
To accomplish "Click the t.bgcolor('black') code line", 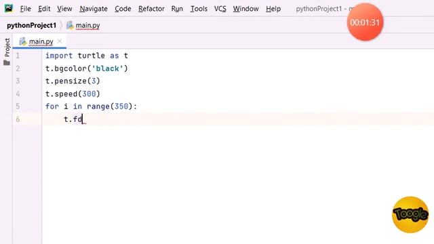I will point(87,68).
